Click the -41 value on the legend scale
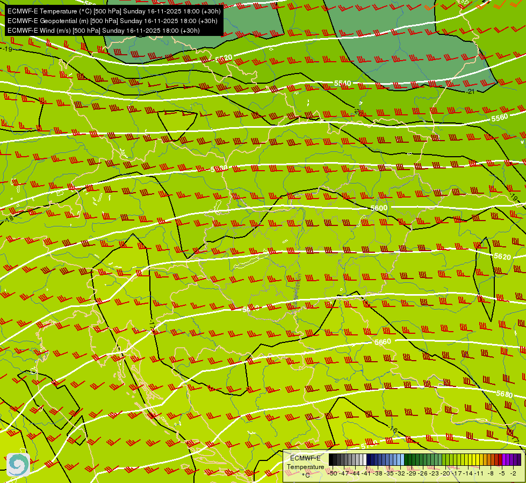 [366, 473]
